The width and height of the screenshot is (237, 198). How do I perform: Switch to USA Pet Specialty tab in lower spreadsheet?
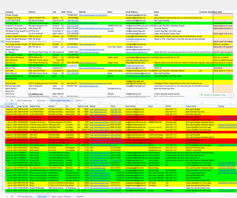pos(25,196)
